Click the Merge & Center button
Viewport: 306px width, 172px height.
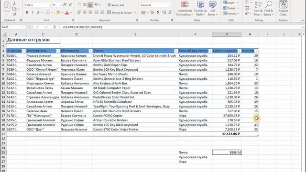click(x=120, y=13)
